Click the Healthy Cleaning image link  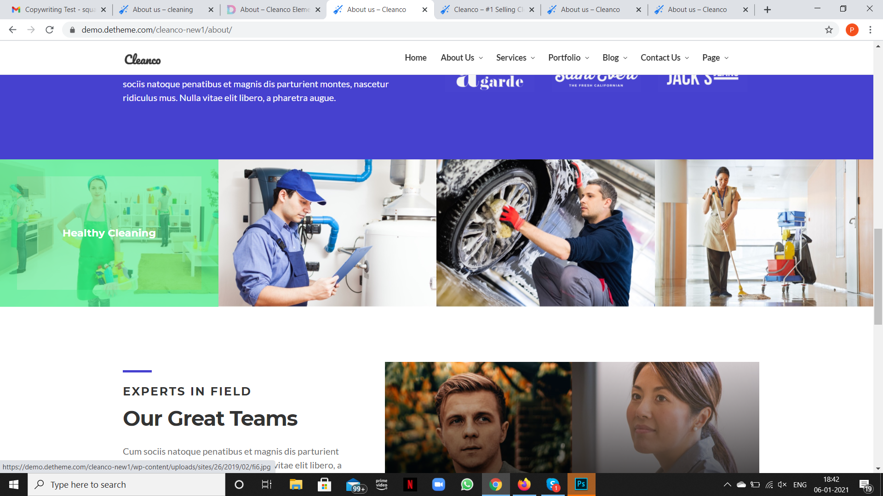[x=109, y=233]
